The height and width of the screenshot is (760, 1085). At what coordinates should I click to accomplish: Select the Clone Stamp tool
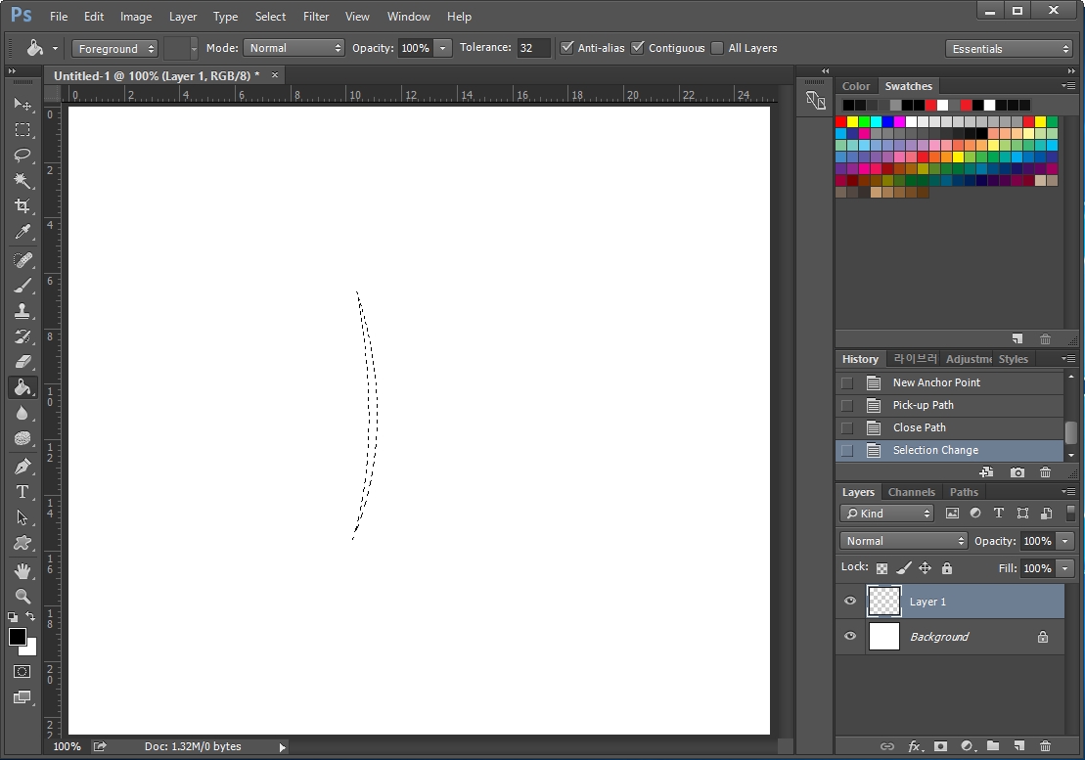pyautogui.click(x=23, y=311)
